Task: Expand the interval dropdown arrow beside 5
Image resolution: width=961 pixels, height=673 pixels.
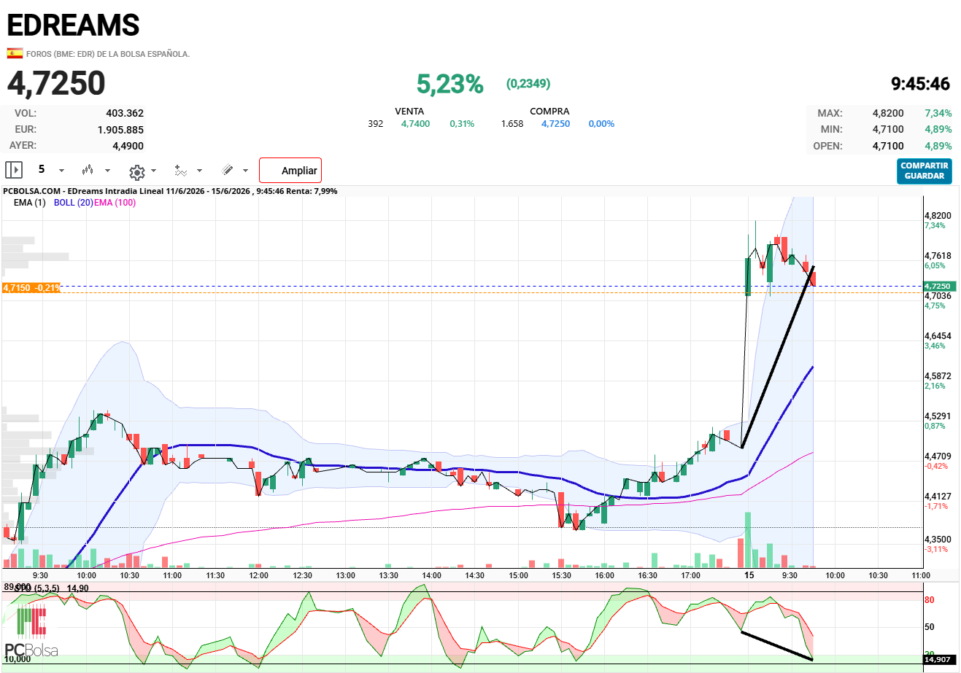Action: pyautogui.click(x=61, y=171)
